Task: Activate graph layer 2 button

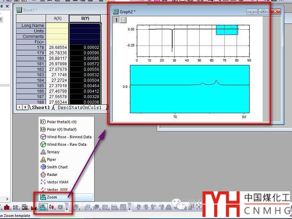Action: (x=123, y=20)
